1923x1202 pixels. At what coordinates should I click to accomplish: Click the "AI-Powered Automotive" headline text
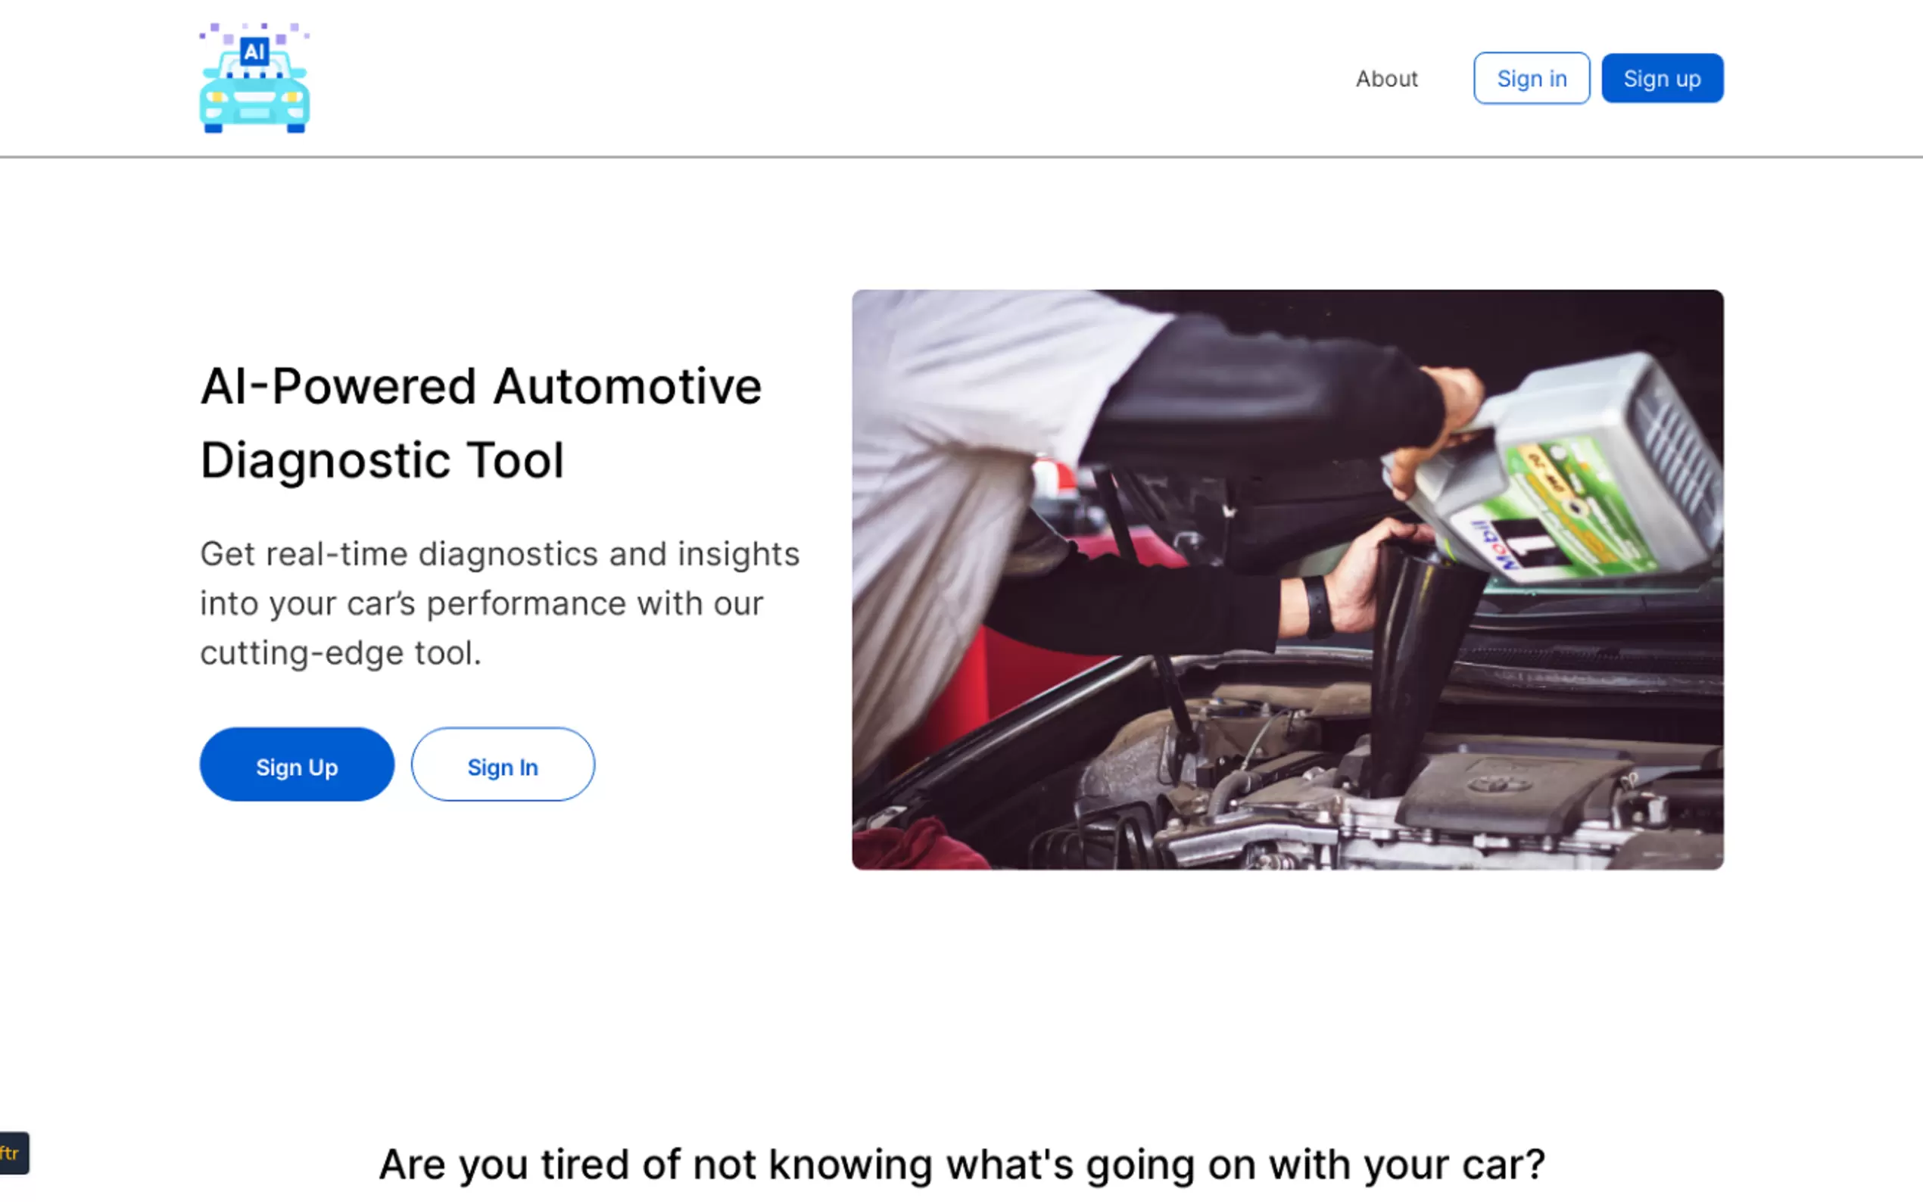pos(481,386)
